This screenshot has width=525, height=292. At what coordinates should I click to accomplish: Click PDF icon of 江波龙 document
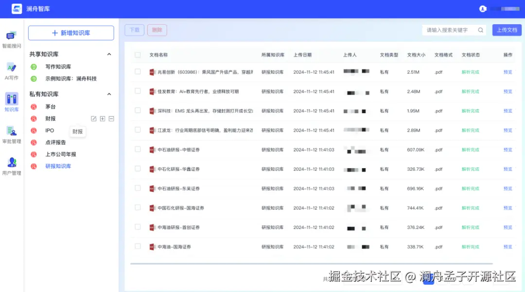point(152,130)
